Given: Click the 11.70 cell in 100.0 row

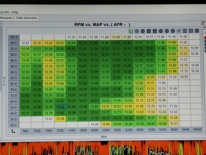Looking at the screenshot, I should (172, 37).
